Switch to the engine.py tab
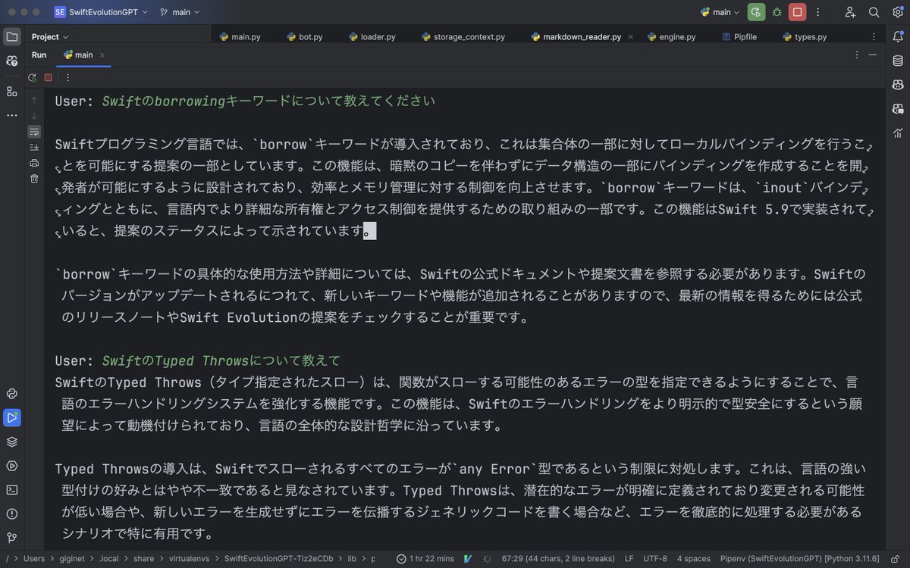The width and height of the screenshot is (910, 568). click(x=677, y=36)
